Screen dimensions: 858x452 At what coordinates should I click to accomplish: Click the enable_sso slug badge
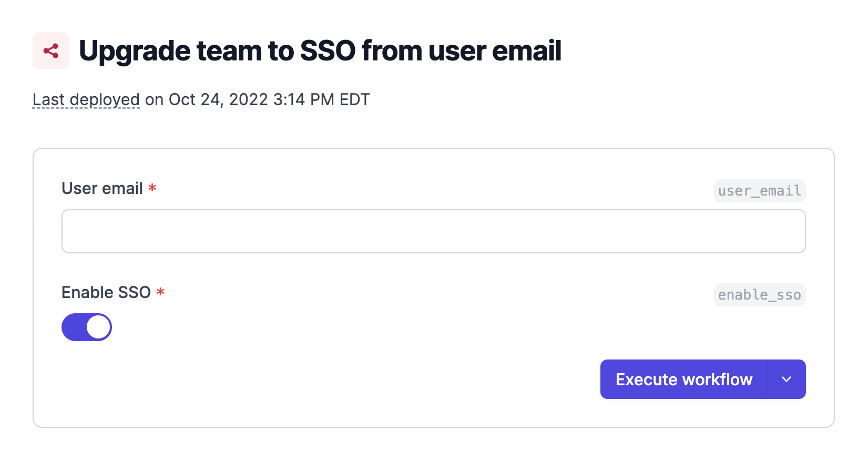pos(759,295)
